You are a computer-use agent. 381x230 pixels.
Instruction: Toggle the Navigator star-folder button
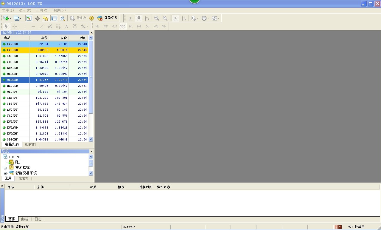46,18
